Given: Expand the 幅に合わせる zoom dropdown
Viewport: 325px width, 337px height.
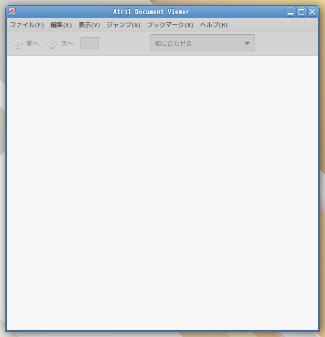Looking at the screenshot, I should tap(202, 43).
